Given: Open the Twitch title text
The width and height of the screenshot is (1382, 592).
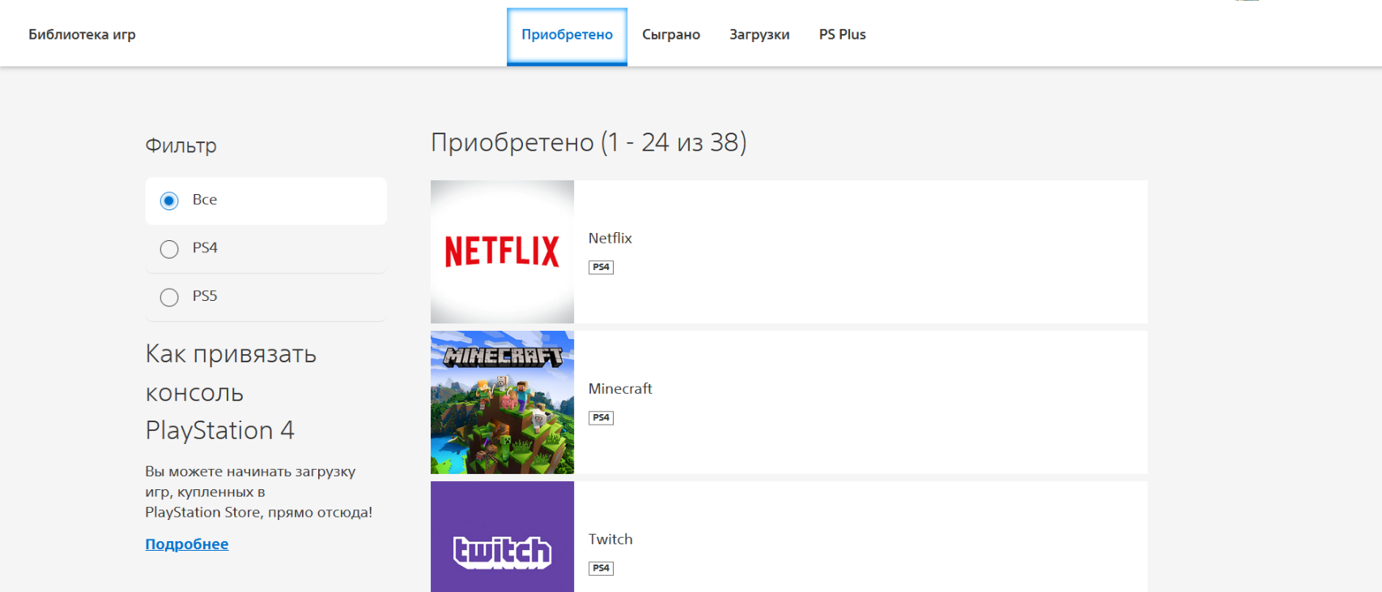Looking at the screenshot, I should coord(610,539).
